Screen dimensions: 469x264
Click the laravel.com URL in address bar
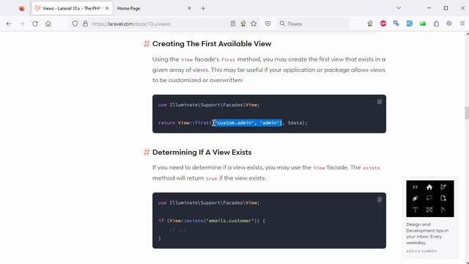[x=131, y=24]
